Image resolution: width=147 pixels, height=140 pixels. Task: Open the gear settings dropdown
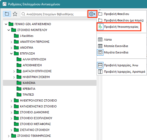[92, 14]
